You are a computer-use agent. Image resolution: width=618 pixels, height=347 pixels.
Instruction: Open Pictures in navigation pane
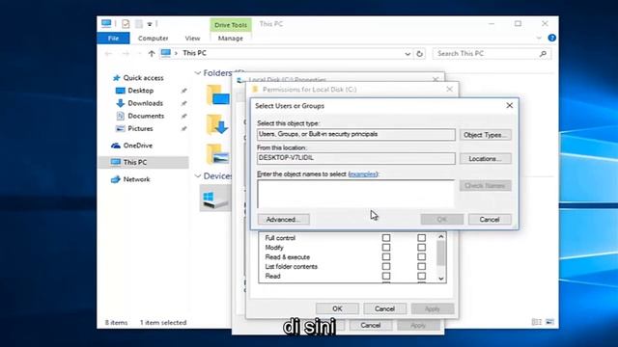pos(140,128)
